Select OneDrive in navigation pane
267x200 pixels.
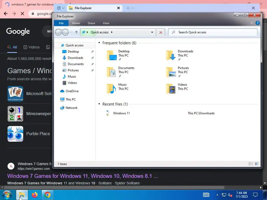pyautogui.click(x=72, y=91)
